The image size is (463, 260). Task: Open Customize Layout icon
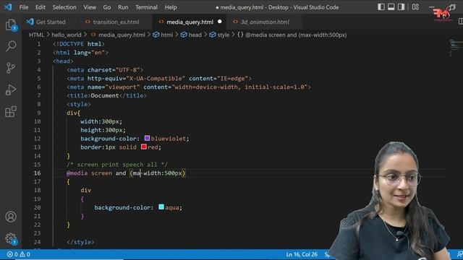tap(415, 6)
